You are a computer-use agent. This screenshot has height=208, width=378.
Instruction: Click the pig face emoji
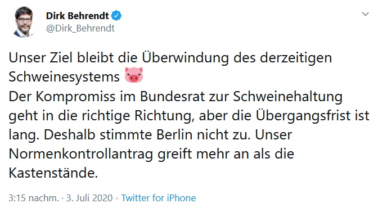[x=134, y=75]
